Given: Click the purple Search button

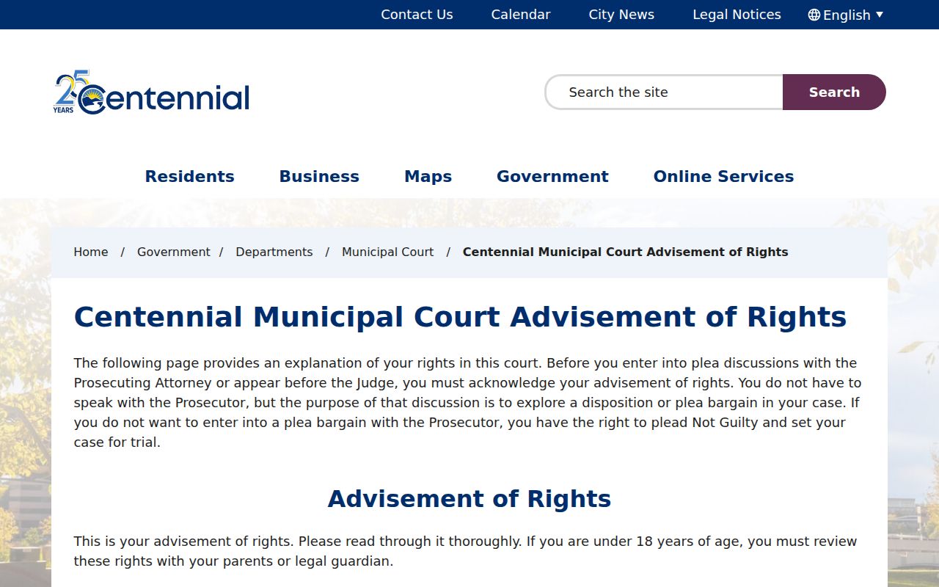Looking at the screenshot, I should [x=834, y=92].
